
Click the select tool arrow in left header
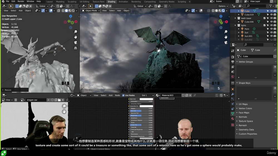point(11,6)
